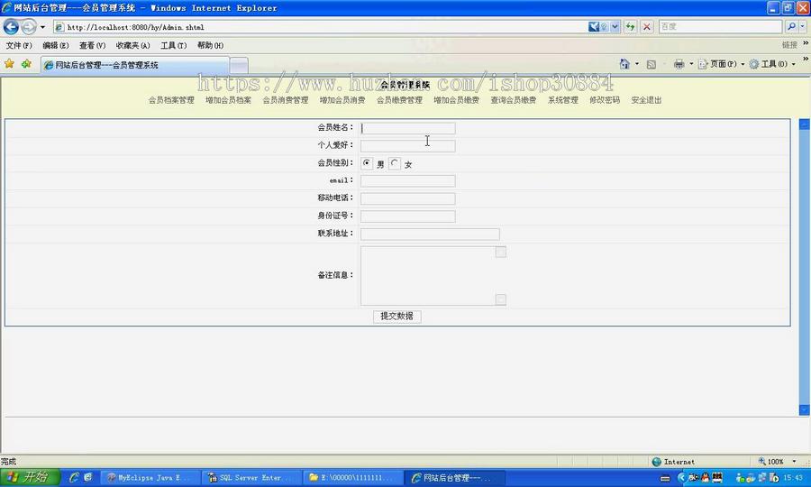Expand the address bar history dropdown
811x487 pixels.
click(x=615, y=27)
